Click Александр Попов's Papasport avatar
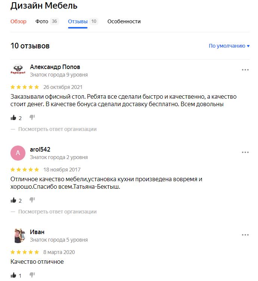Screen dimensions: 258x281 (x=18, y=71)
